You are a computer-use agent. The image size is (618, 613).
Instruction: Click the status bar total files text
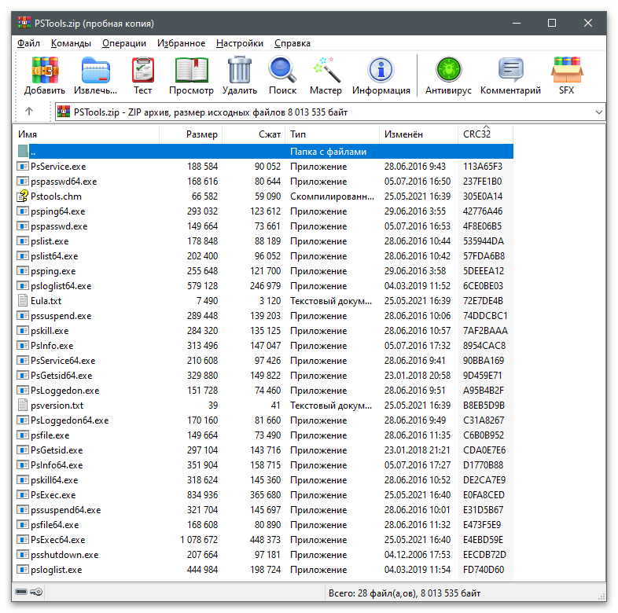point(404,593)
